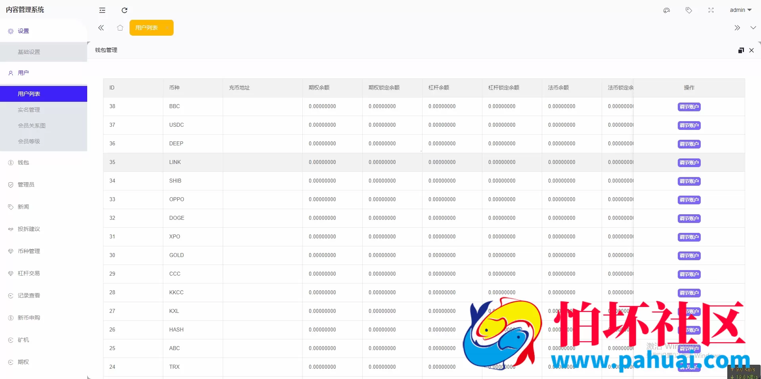
Task: Maximize the 钱包管理 dialog
Action: [x=741, y=50]
